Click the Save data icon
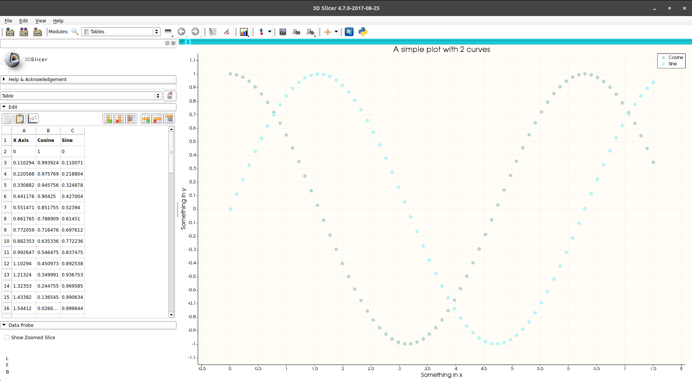 pyautogui.click(x=37, y=32)
